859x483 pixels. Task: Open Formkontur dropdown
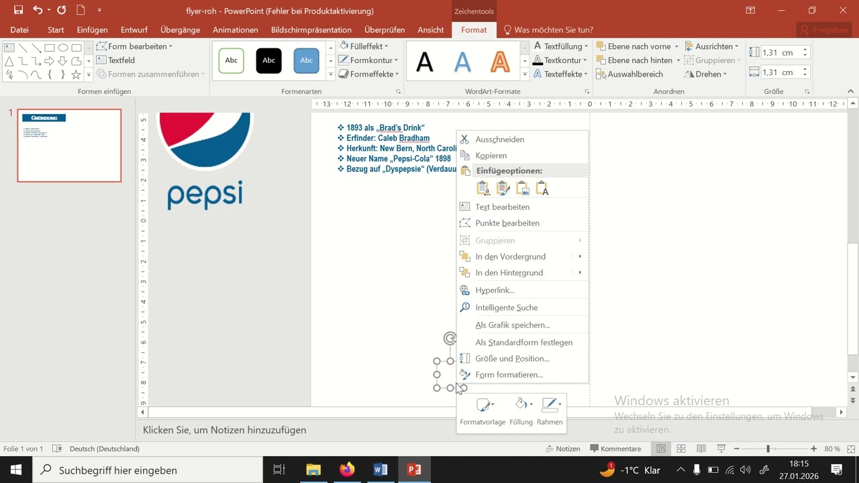(368, 60)
